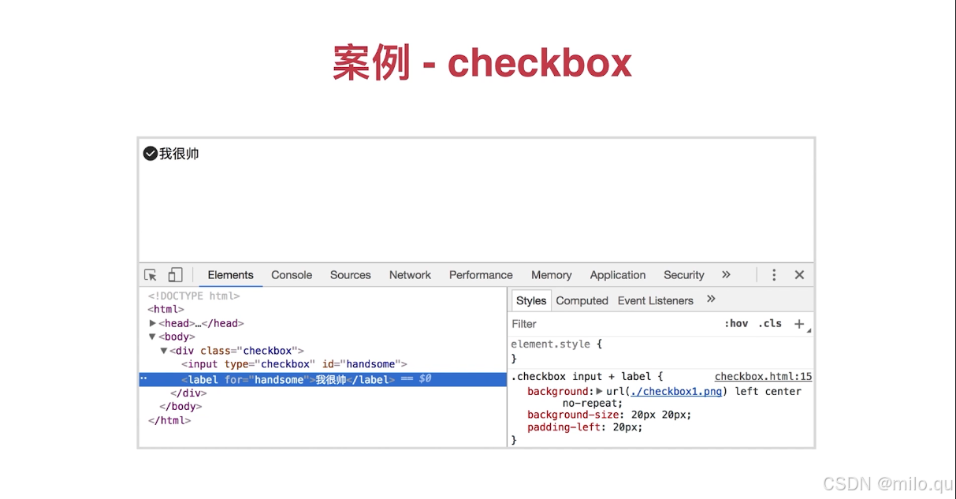The height and width of the screenshot is (499, 956).
Task: Activate the inspect element picker icon
Action: pos(151,275)
